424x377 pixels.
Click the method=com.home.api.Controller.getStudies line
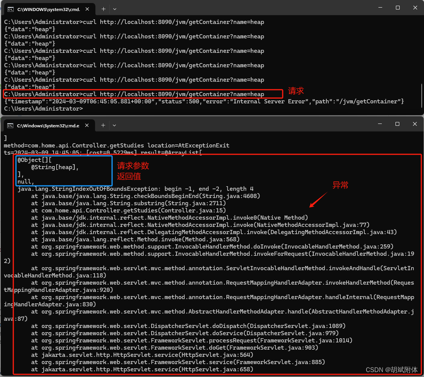[117, 146]
